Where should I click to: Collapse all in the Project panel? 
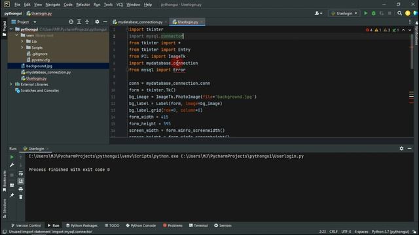[x=87, y=22]
